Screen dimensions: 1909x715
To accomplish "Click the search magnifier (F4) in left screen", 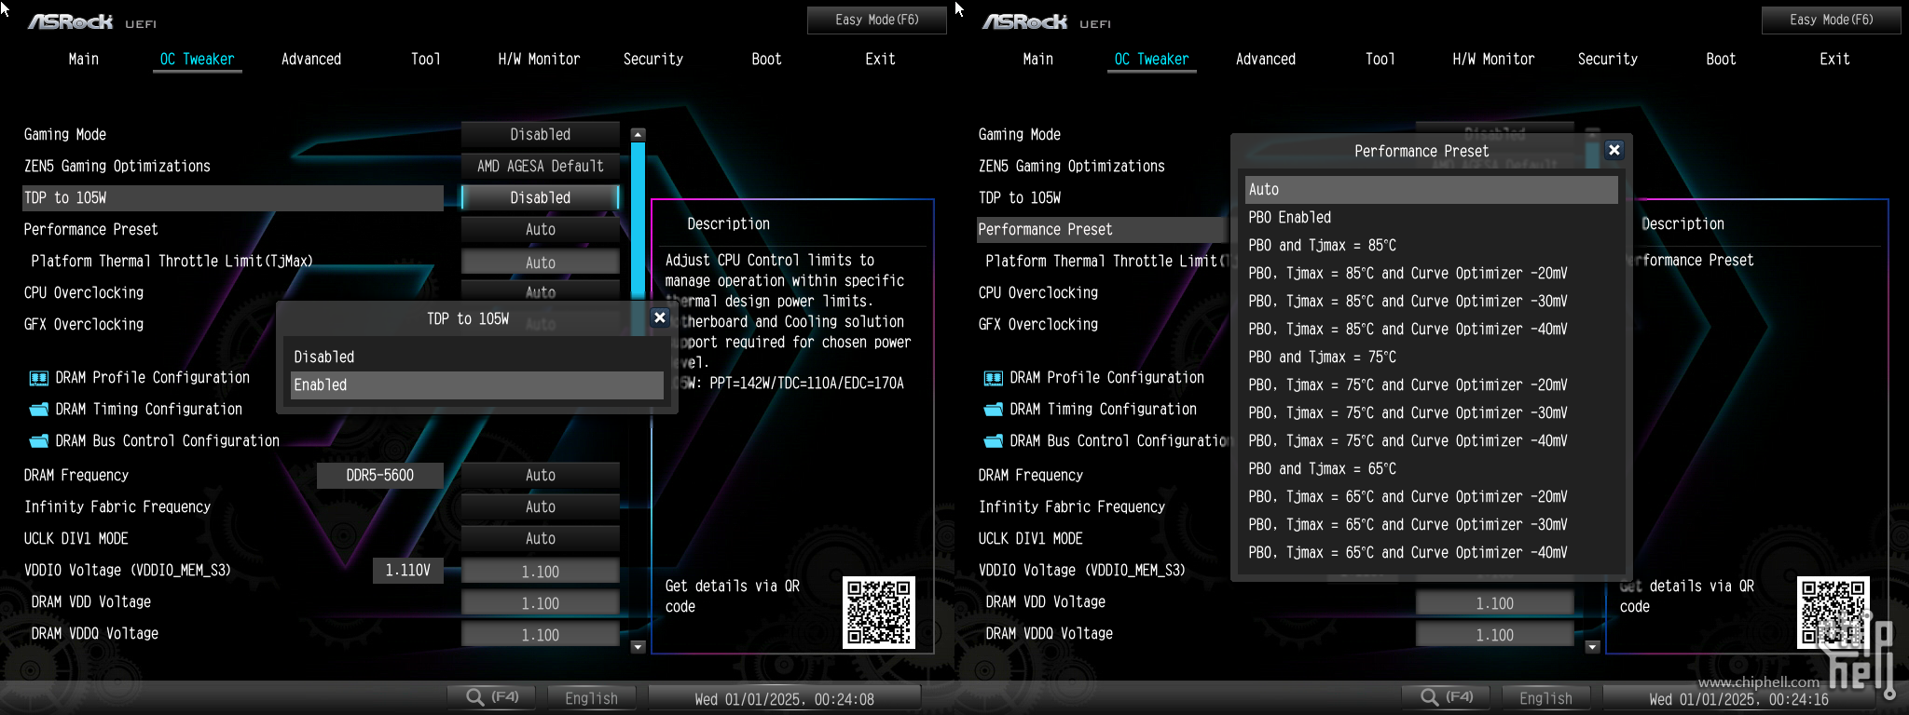I will tap(491, 697).
